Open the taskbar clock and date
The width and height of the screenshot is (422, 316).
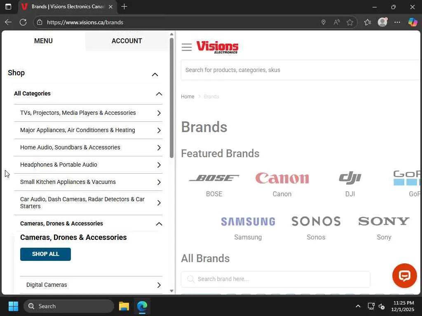(403, 306)
